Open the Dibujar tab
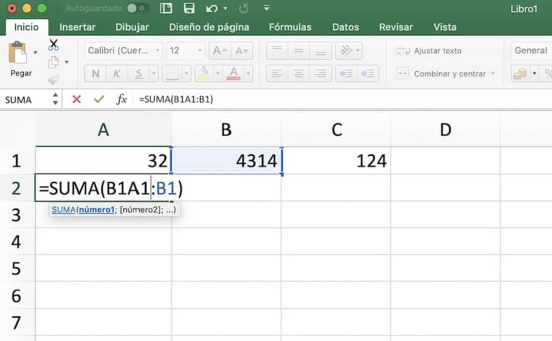 132,27
